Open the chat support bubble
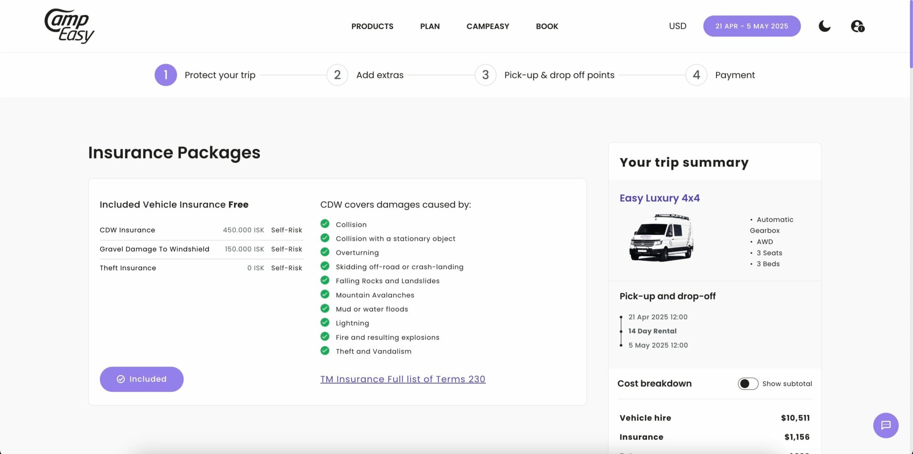 pos(886,425)
